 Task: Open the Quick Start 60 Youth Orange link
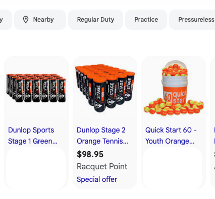(171, 136)
